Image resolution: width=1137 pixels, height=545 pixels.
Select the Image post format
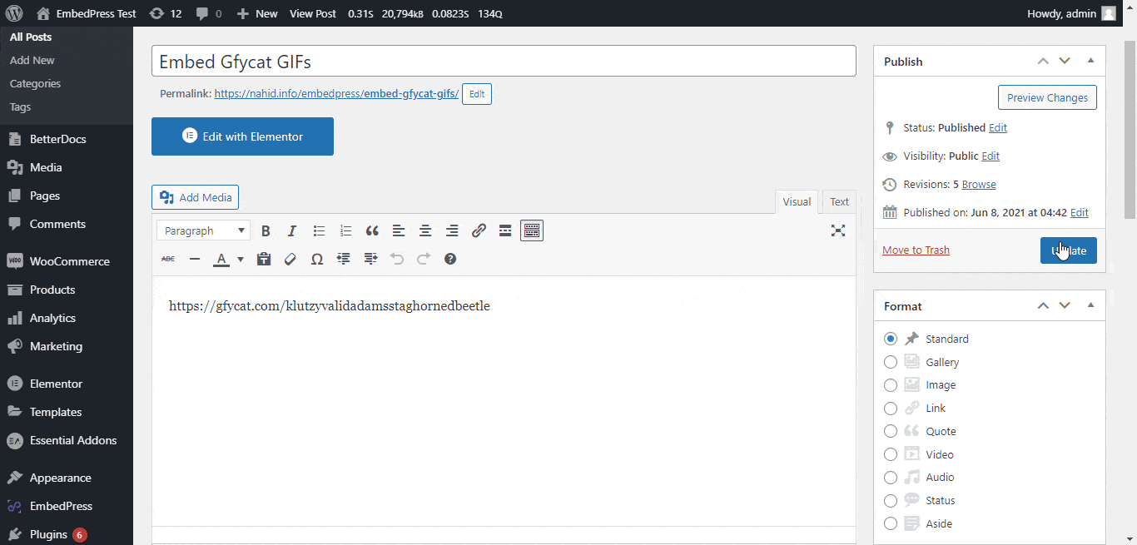[x=891, y=385]
